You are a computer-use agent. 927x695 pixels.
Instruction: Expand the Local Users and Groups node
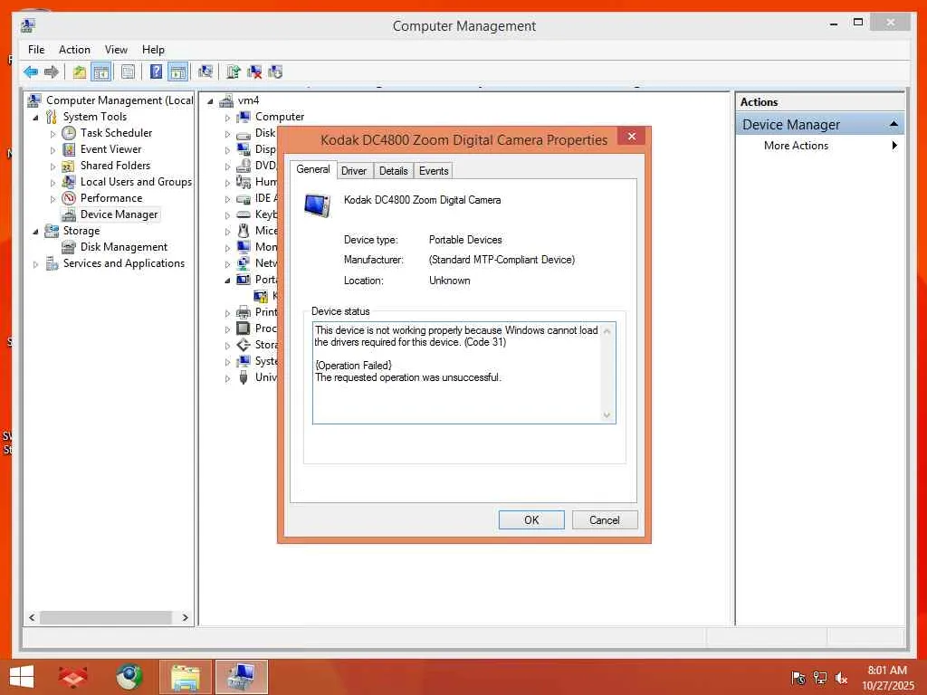pyautogui.click(x=53, y=183)
